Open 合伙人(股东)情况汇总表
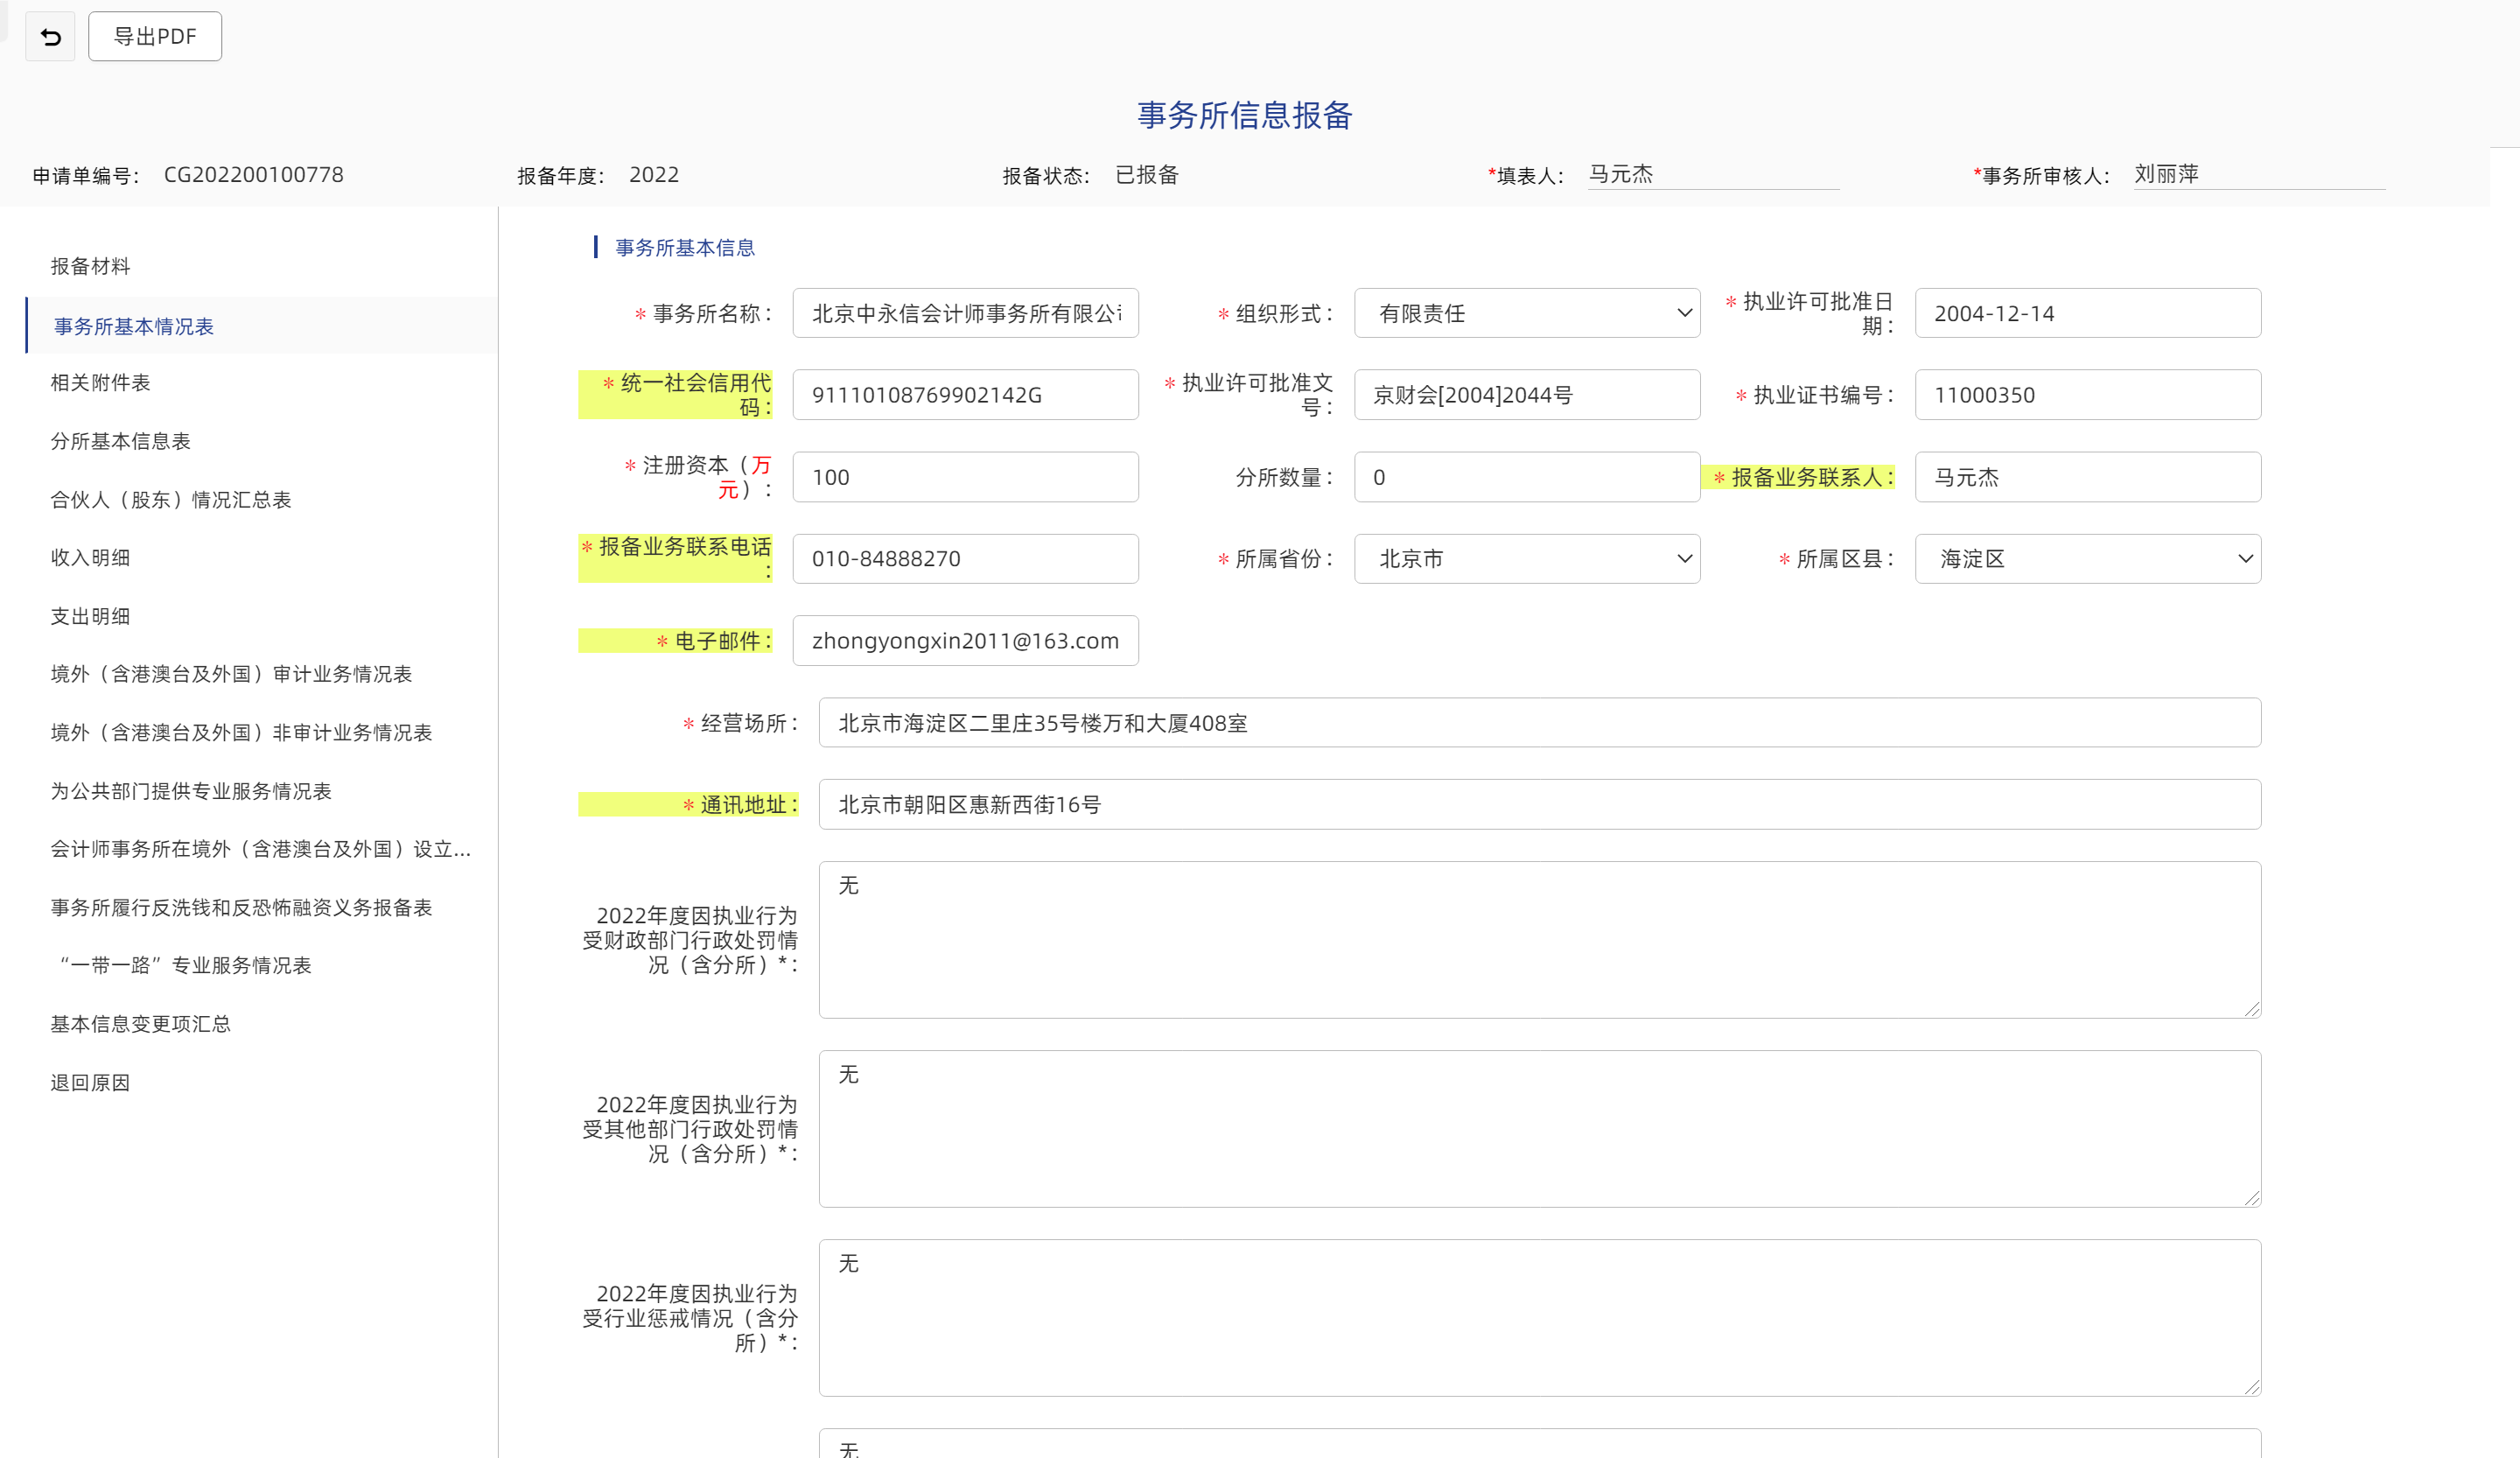 point(170,500)
